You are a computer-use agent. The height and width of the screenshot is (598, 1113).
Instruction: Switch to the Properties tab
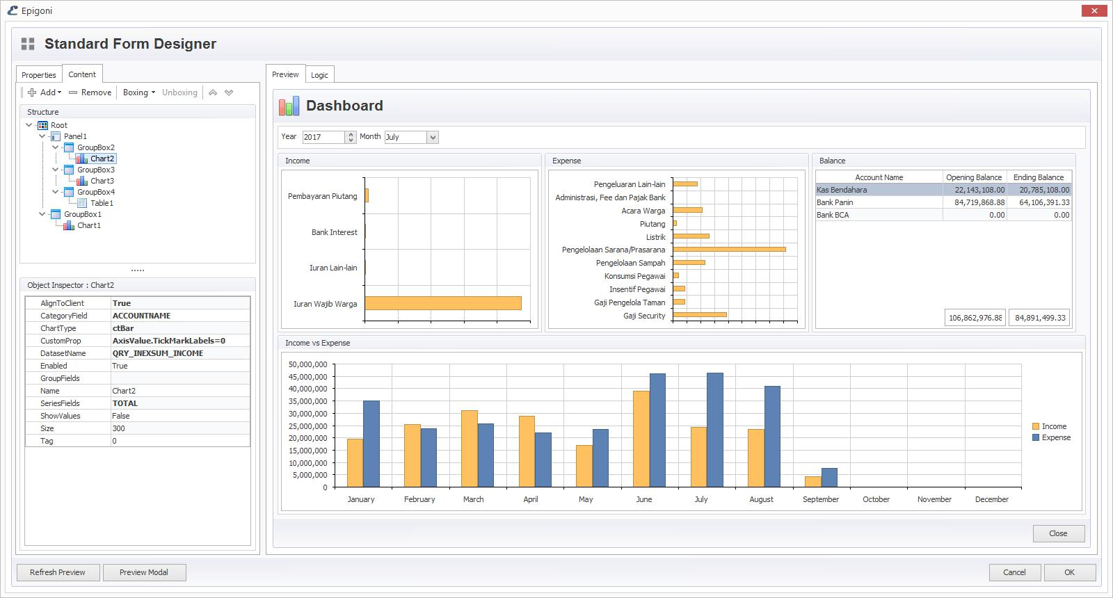39,75
